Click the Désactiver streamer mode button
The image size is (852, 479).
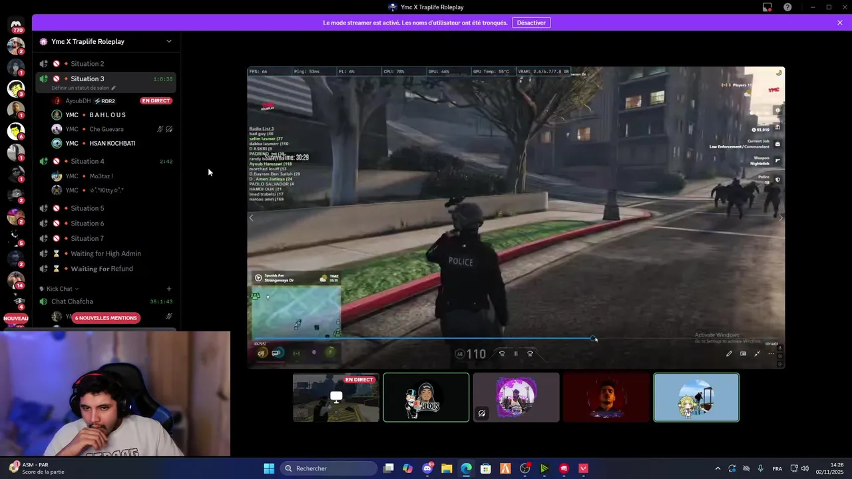pyautogui.click(x=531, y=23)
